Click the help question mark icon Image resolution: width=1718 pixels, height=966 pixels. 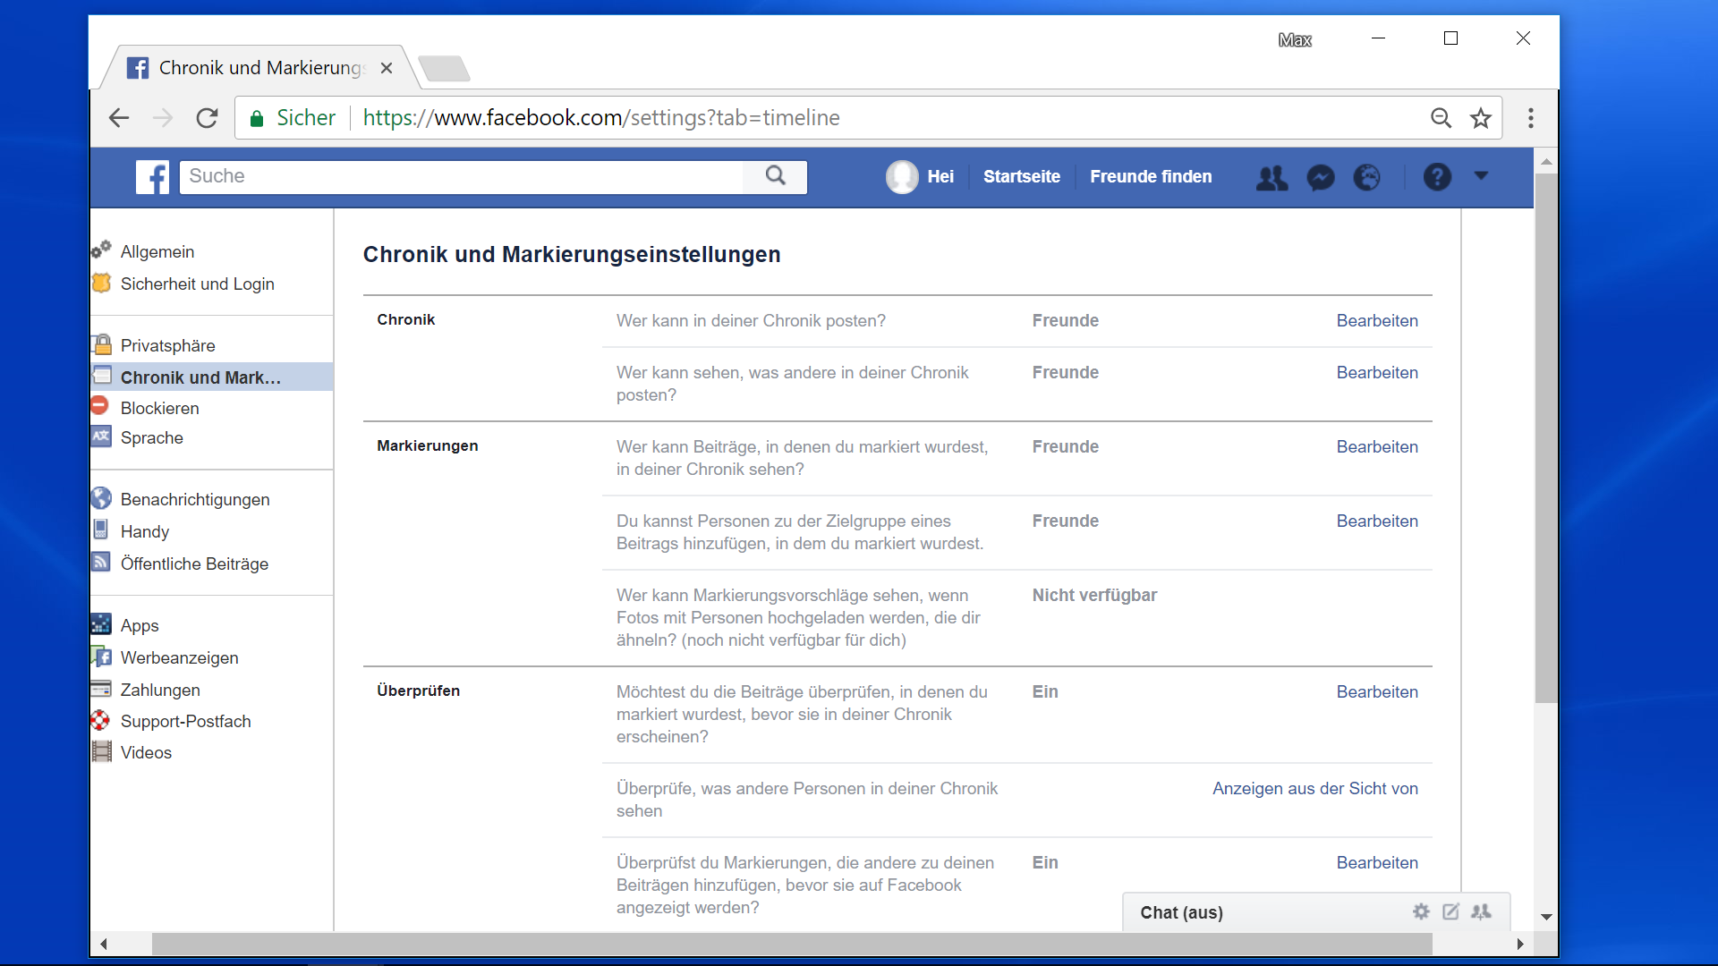[x=1437, y=177]
